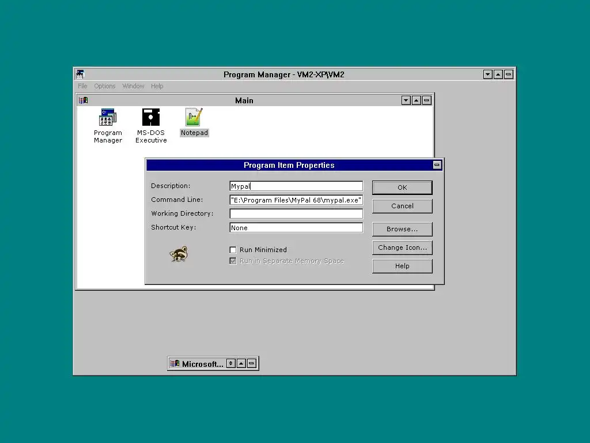This screenshot has width=590, height=443.
Task: Open the Main group window control-menu icon
Action: [x=83, y=100]
